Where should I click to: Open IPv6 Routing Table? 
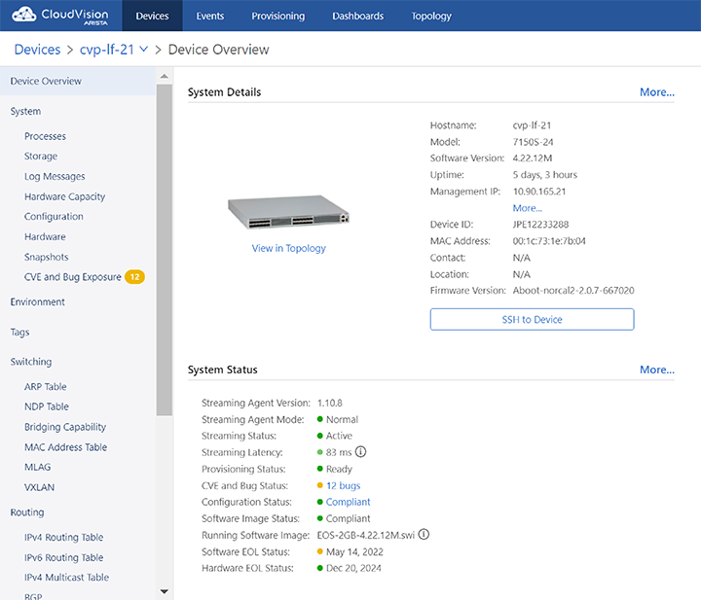[x=64, y=557]
